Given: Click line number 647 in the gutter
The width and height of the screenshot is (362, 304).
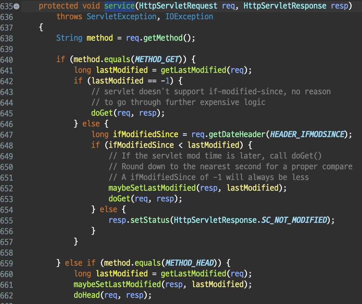Looking at the screenshot, I should pyautogui.click(x=6, y=135).
